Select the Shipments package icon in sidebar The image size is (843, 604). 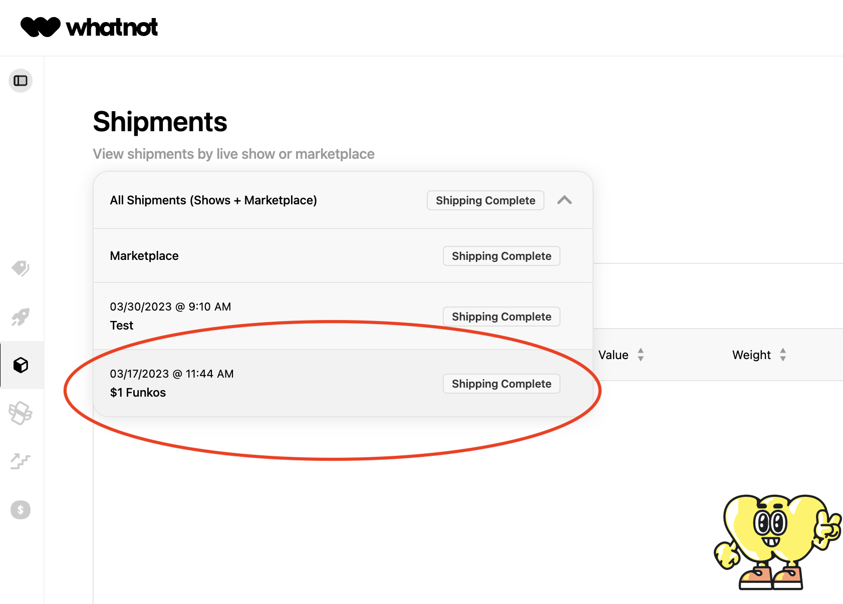(20, 365)
